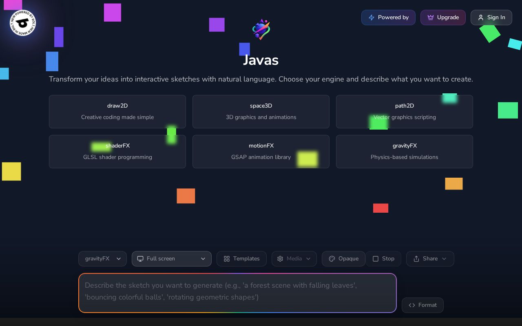
Task: Click the Bolt badge logo in corner
Action: pyautogui.click(x=23, y=23)
